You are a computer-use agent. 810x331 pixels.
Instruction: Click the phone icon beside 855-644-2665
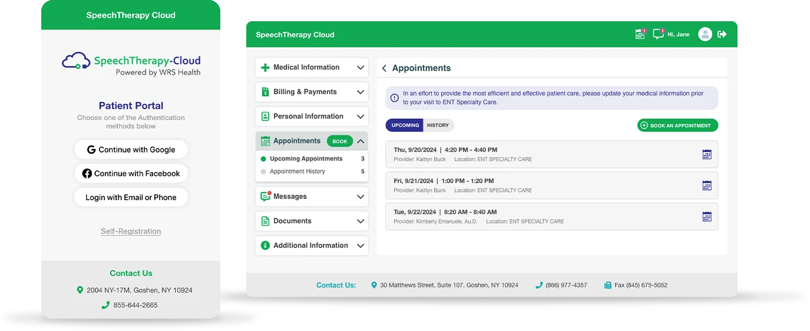tap(105, 305)
